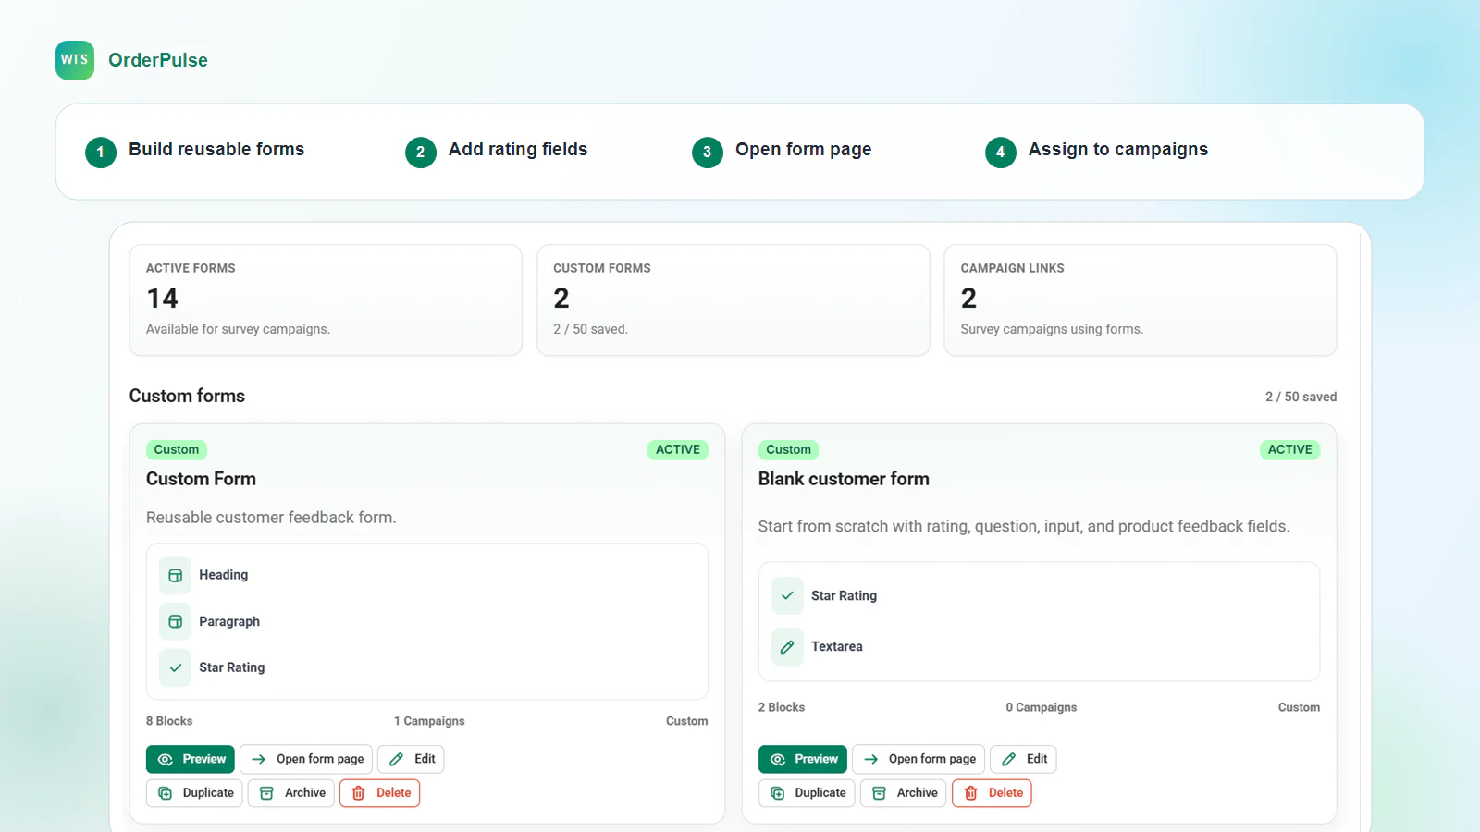Click the Heading block icon in Custom Form
Image resolution: width=1480 pixels, height=832 pixels.
pyautogui.click(x=175, y=575)
